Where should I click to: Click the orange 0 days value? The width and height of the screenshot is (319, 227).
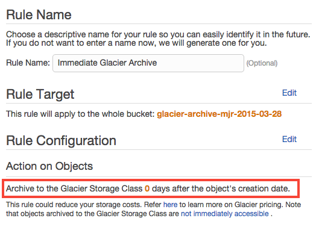point(147,188)
